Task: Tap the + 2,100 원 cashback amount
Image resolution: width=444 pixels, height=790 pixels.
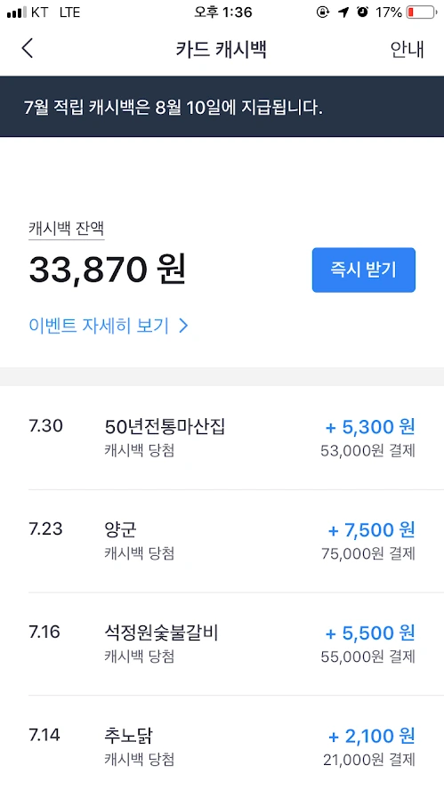Action: click(371, 736)
